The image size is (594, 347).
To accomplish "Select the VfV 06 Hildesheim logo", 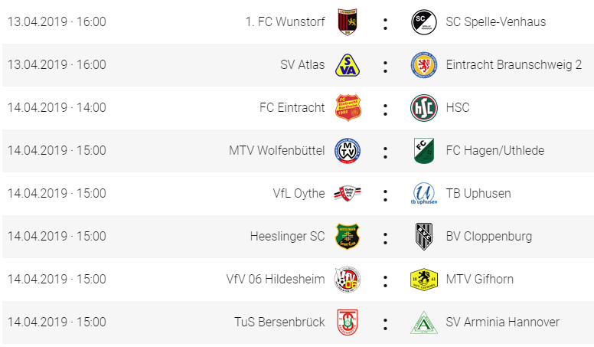I will pos(348,279).
